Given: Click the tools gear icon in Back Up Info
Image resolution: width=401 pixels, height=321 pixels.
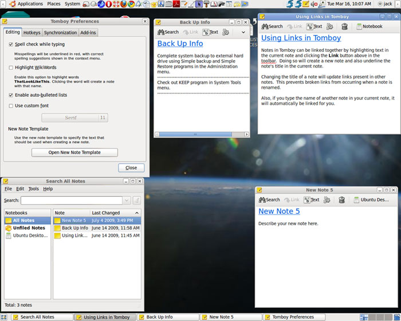Looking at the screenshot, I should tap(226, 32).
